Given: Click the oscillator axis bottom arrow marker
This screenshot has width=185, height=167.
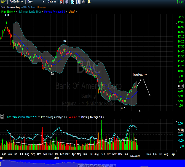Looking at the screenshot, I should click(x=177, y=151).
